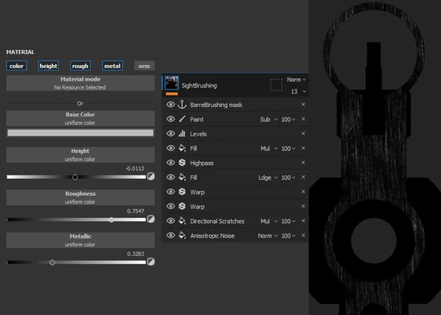Click the anchor icon on BarrelBrushing mask
The image size is (441, 315).
182,104
